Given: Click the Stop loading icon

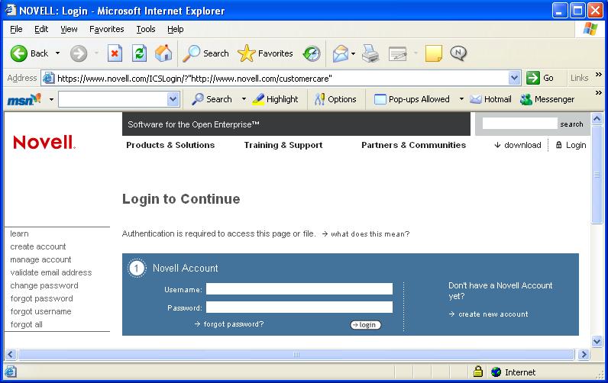Looking at the screenshot, I should coord(115,53).
